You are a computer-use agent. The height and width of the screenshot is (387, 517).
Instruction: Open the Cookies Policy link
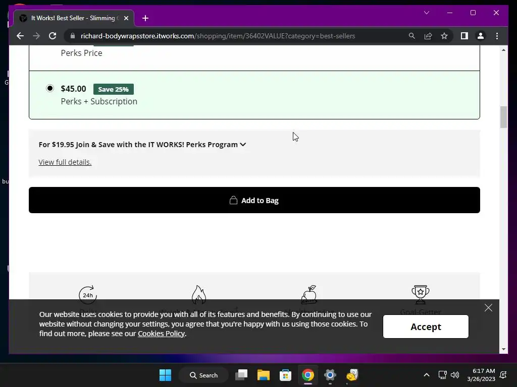[x=161, y=334]
